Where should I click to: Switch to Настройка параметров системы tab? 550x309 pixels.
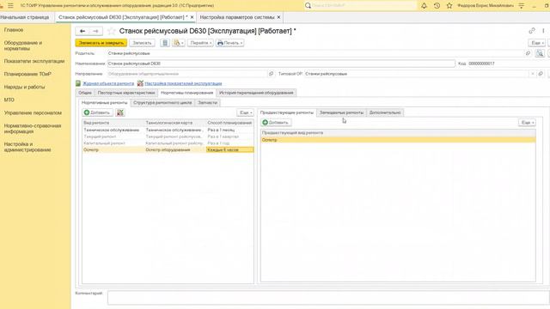(237, 17)
